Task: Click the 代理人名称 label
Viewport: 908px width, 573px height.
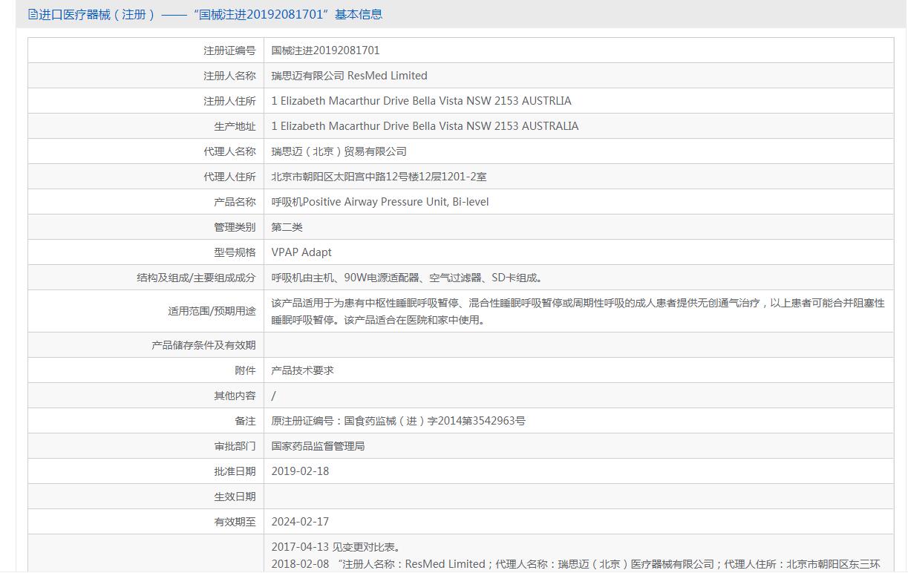Action: coord(229,151)
